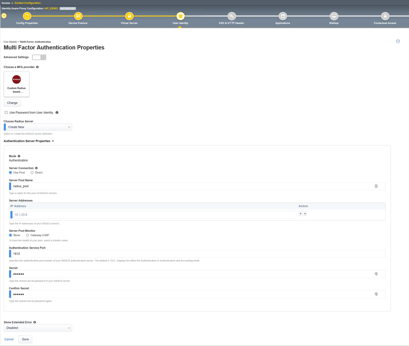Go to the Device Posture step icon
The height and width of the screenshot is (346, 409).
78,16
